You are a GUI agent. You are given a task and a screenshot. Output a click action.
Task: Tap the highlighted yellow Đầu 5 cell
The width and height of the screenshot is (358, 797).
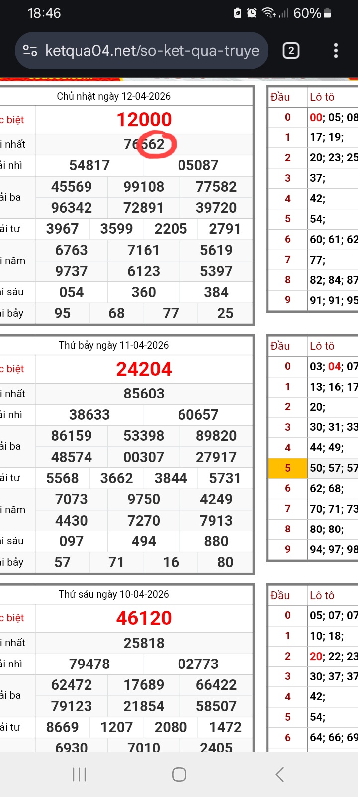pos(287,468)
